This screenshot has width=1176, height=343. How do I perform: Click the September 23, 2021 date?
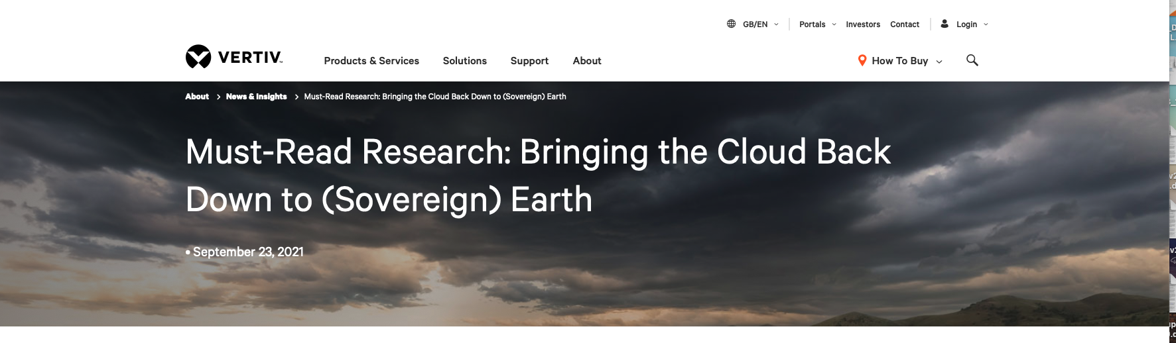248,252
